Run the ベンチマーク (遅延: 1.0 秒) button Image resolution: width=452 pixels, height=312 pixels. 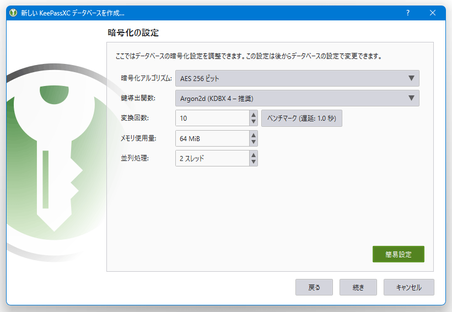302,118
